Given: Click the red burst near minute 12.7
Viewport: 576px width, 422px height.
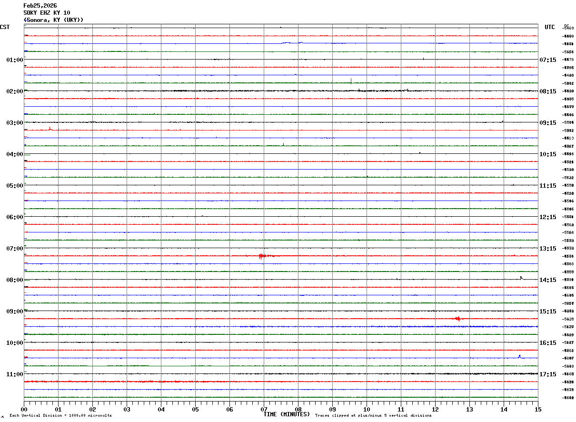Looking at the screenshot, I should click(457, 319).
